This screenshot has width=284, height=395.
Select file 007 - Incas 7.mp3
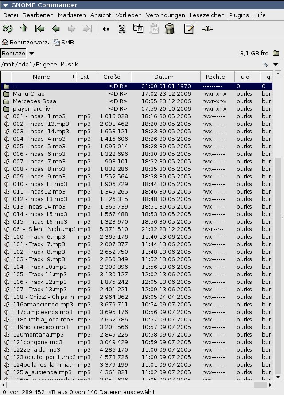pyautogui.click(x=136, y=162)
